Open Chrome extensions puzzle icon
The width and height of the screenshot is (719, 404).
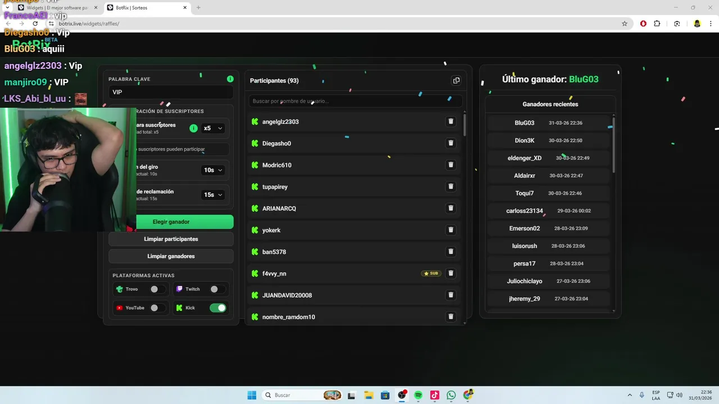(657, 24)
